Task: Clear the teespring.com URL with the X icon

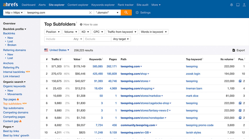Action: 90,13
